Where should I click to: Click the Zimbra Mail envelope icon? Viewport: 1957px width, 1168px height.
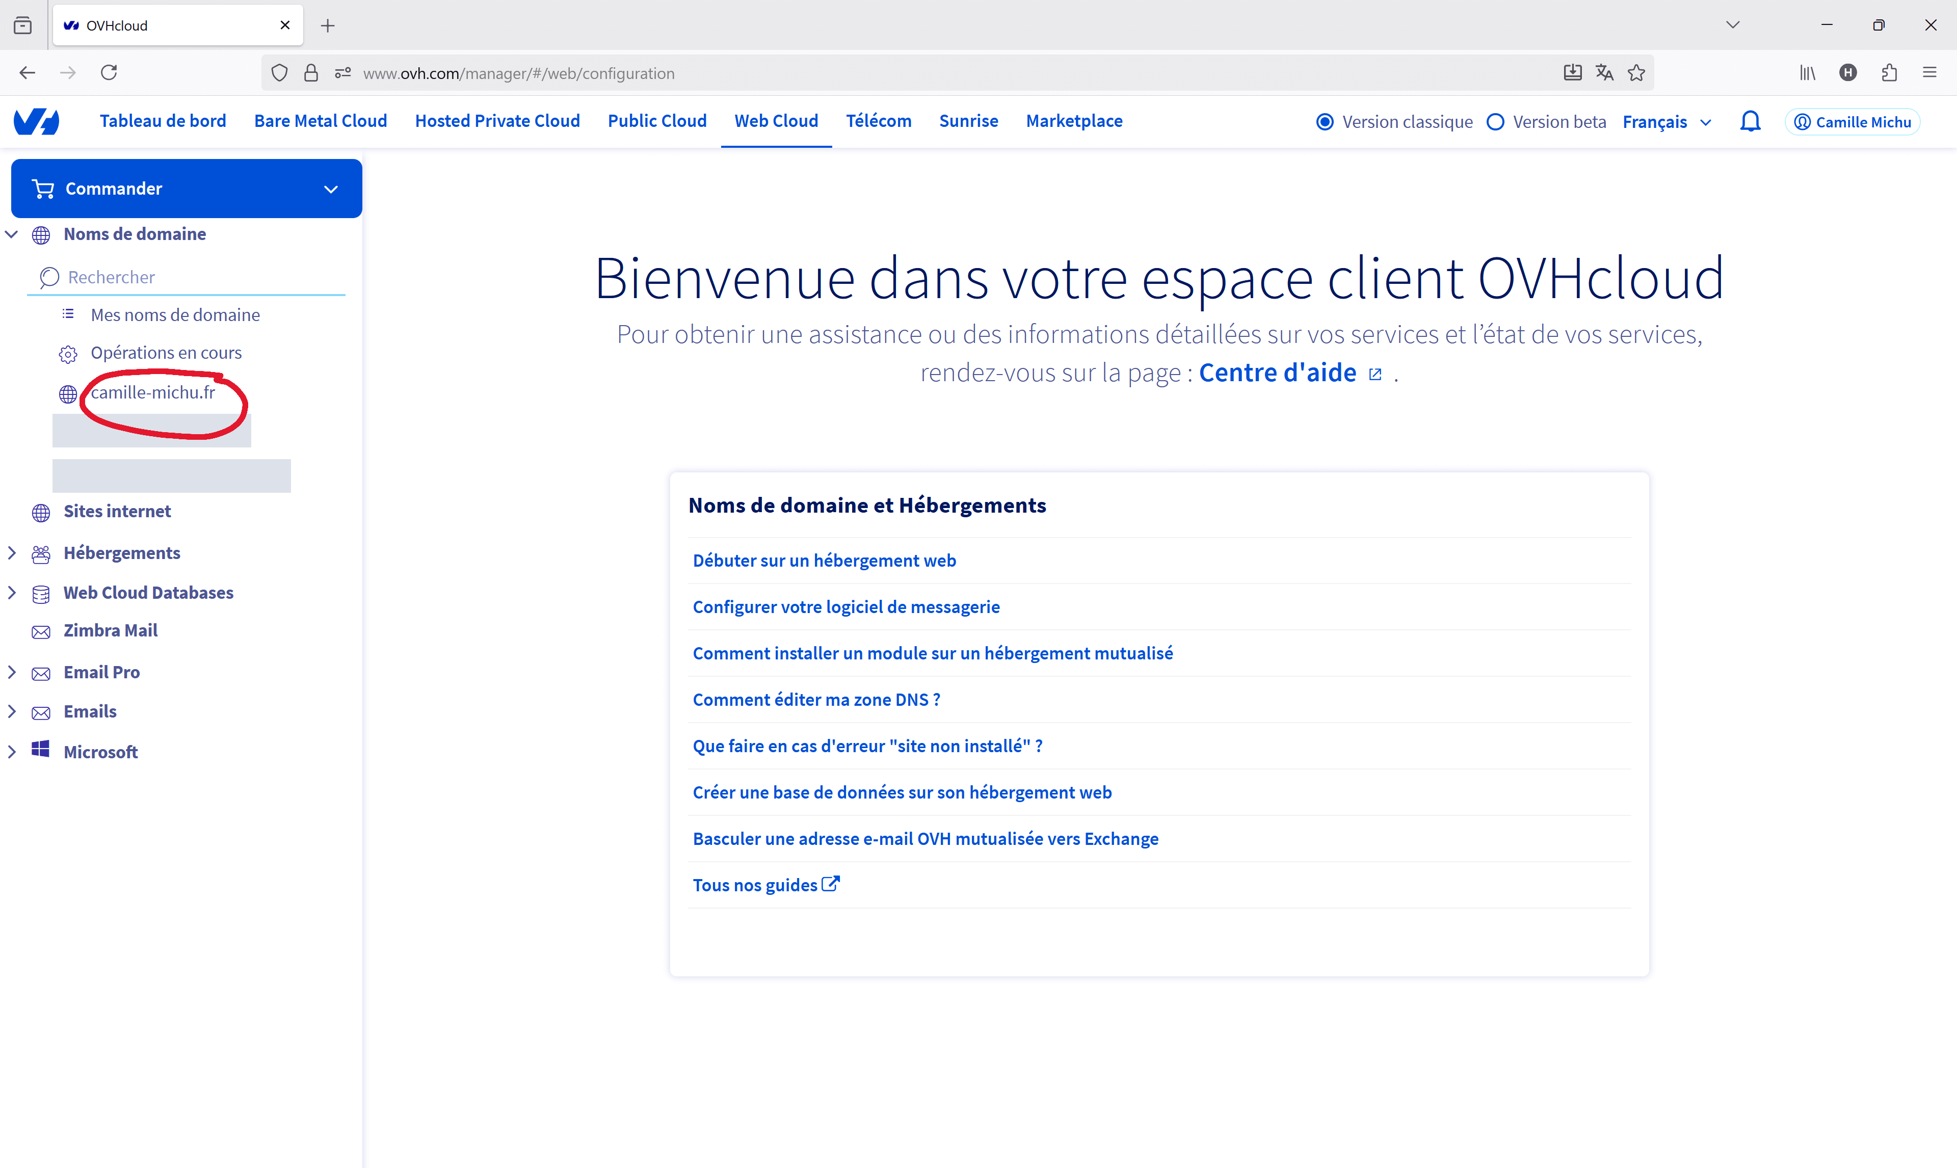click(x=41, y=632)
